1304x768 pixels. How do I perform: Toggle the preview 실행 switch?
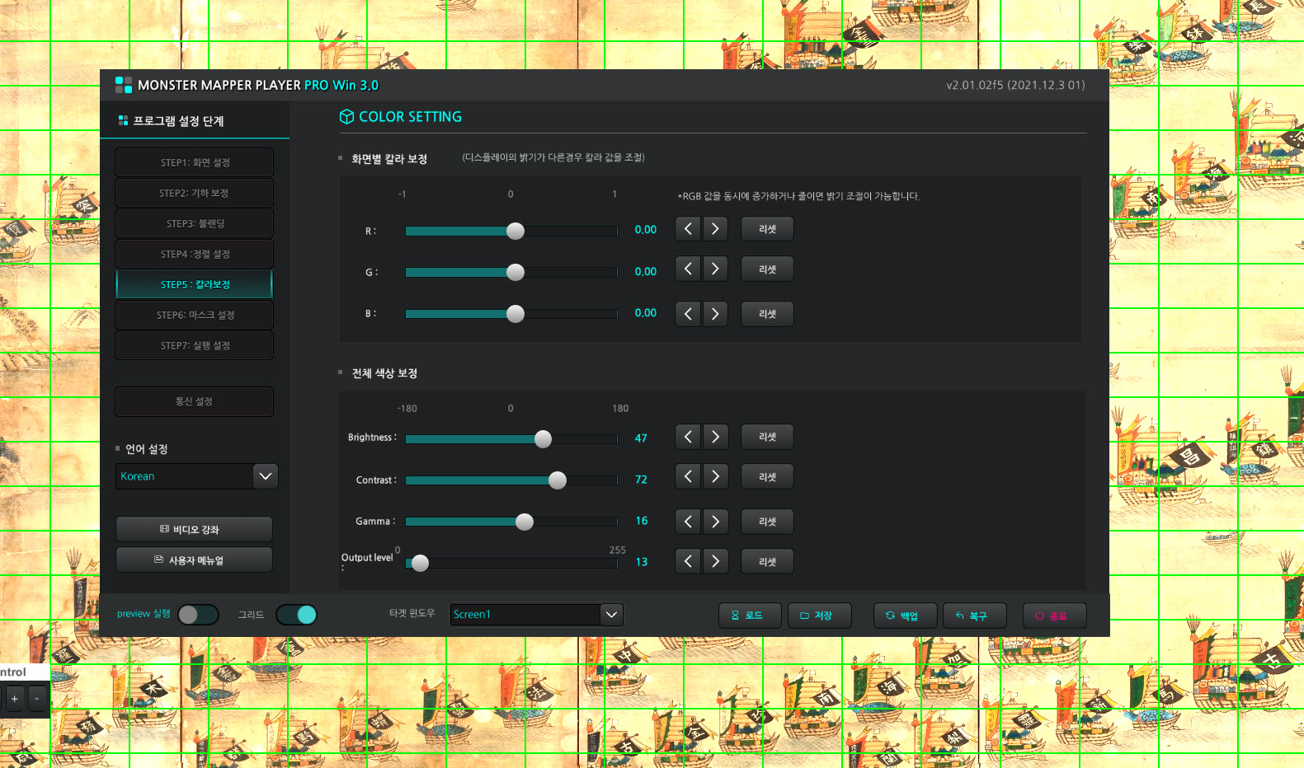[198, 615]
